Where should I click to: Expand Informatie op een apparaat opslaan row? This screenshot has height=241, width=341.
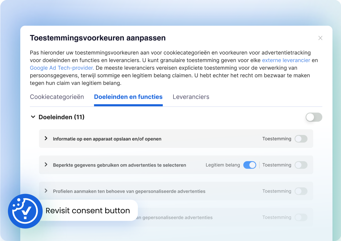pyautogui.click(x=46, y=138)
